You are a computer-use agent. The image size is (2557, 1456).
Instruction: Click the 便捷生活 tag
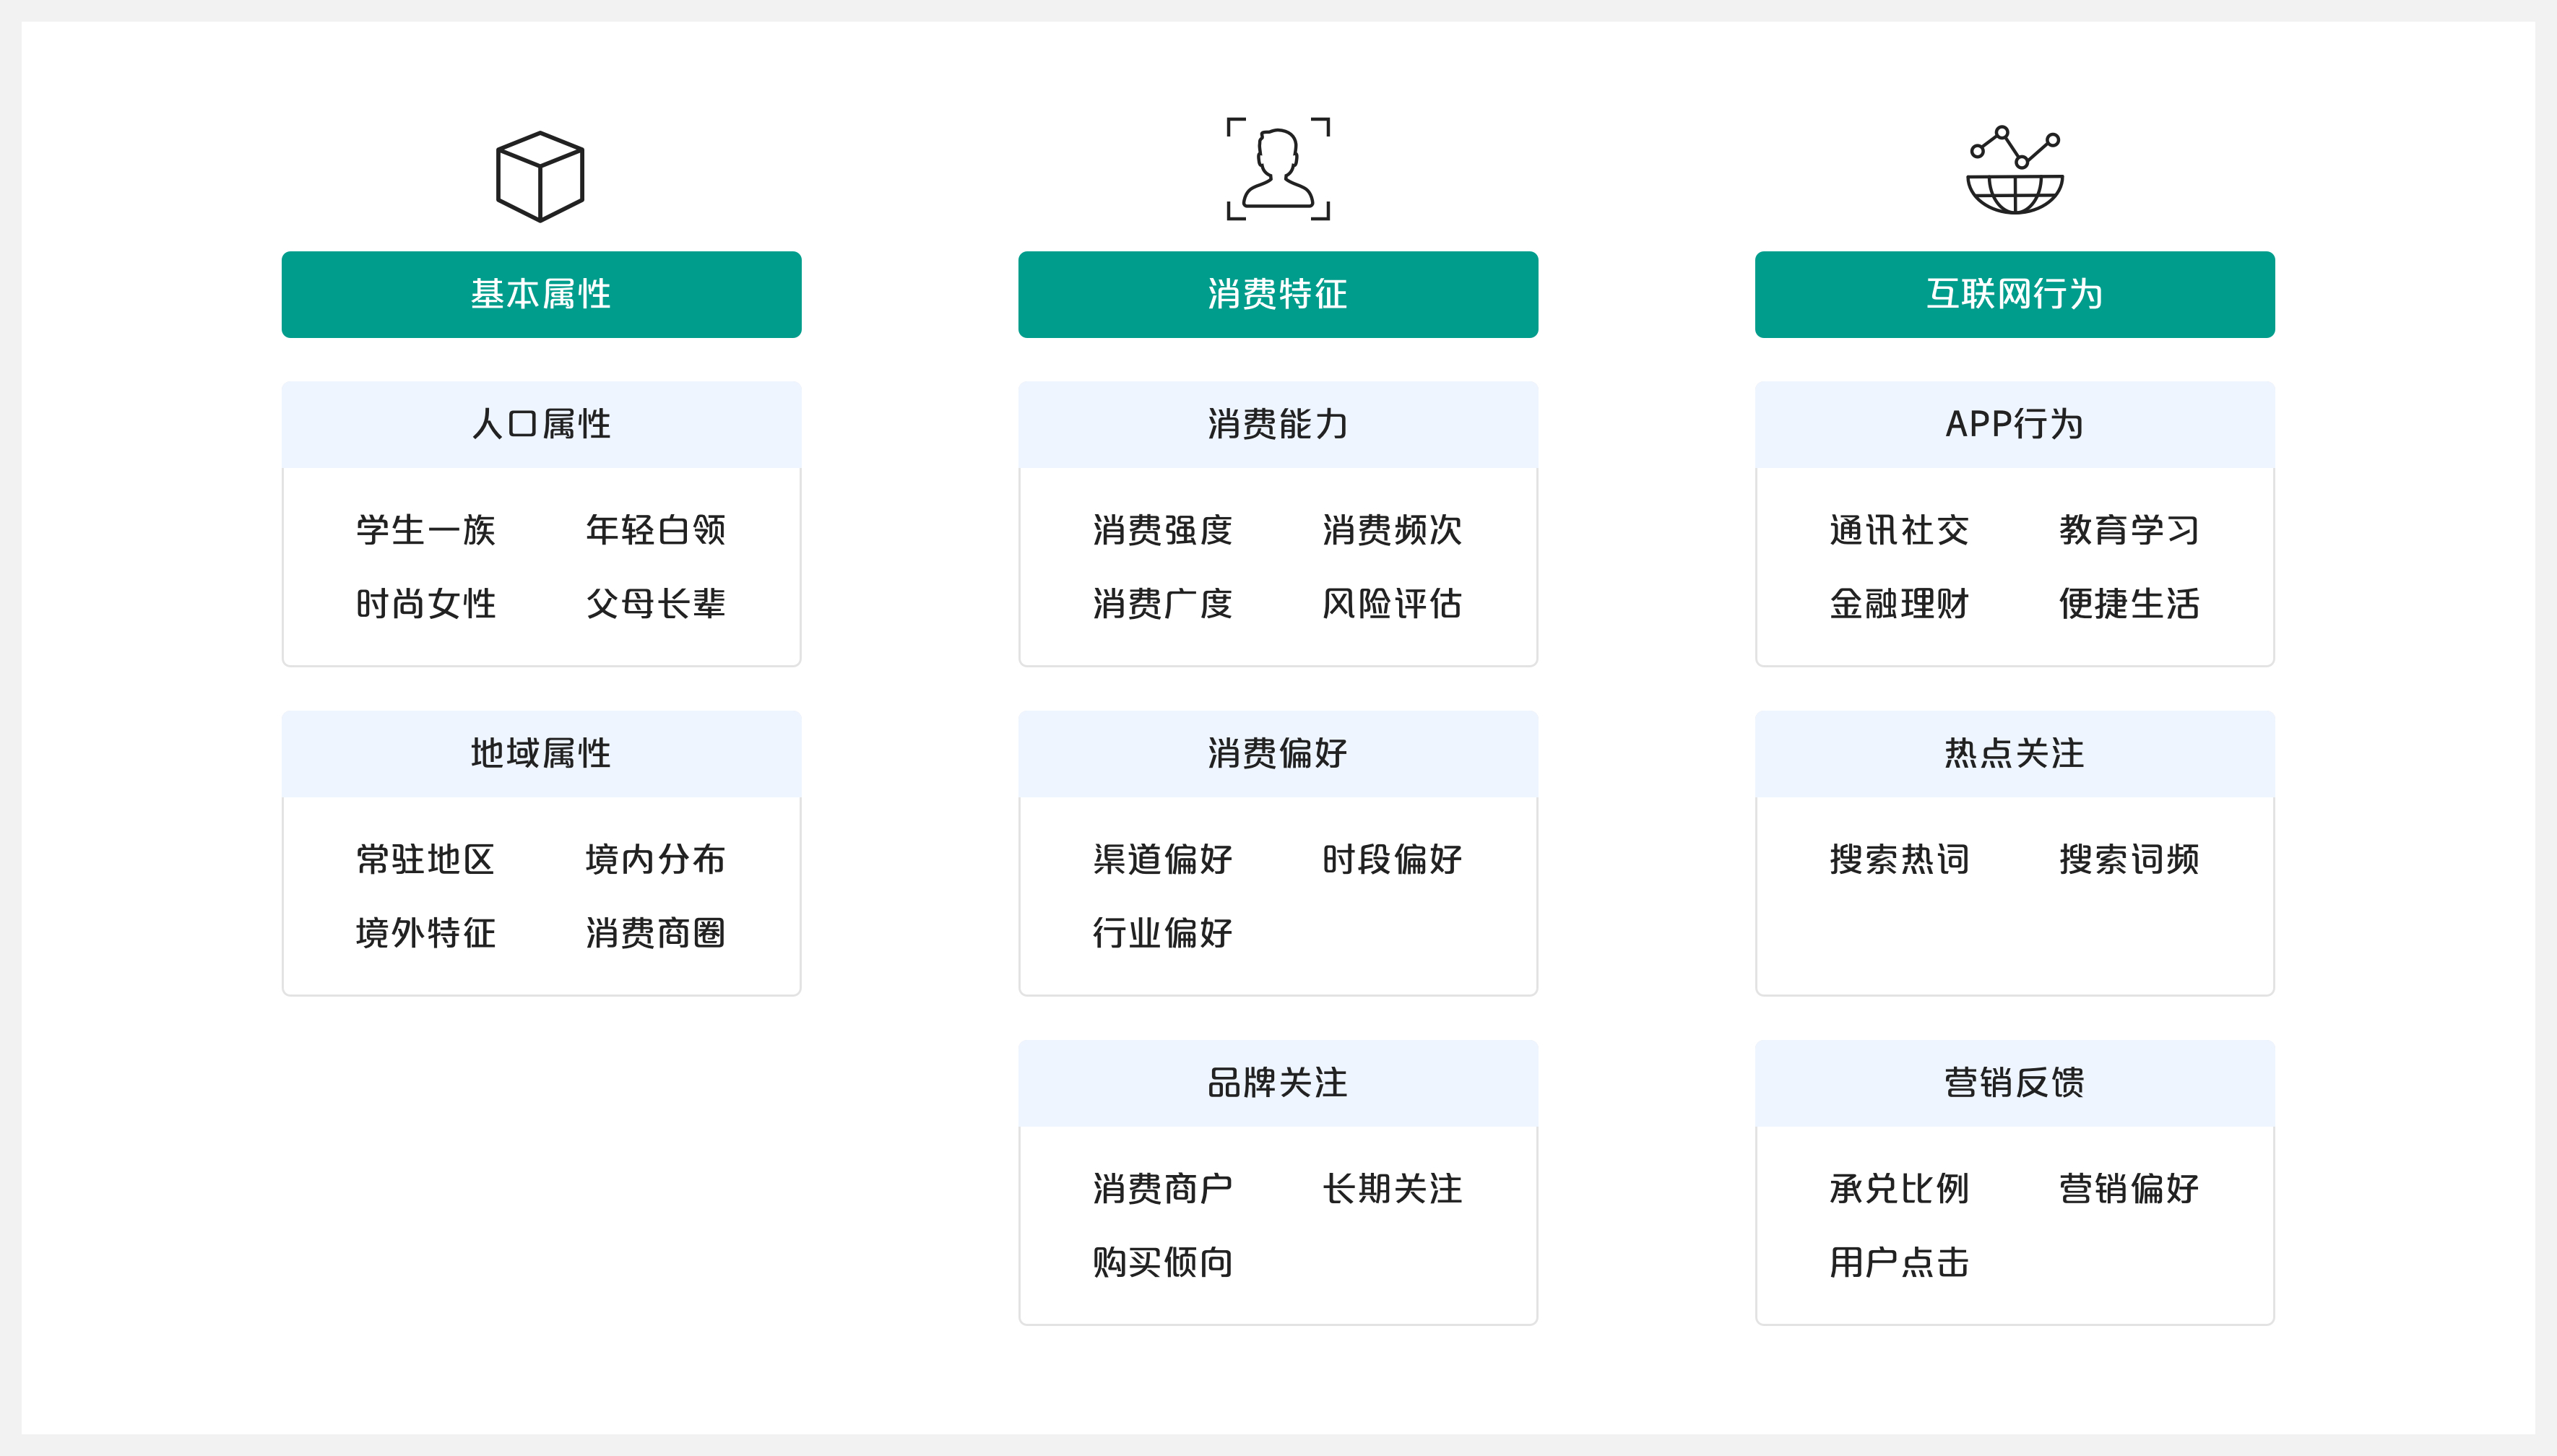[x=2130, y=604]
